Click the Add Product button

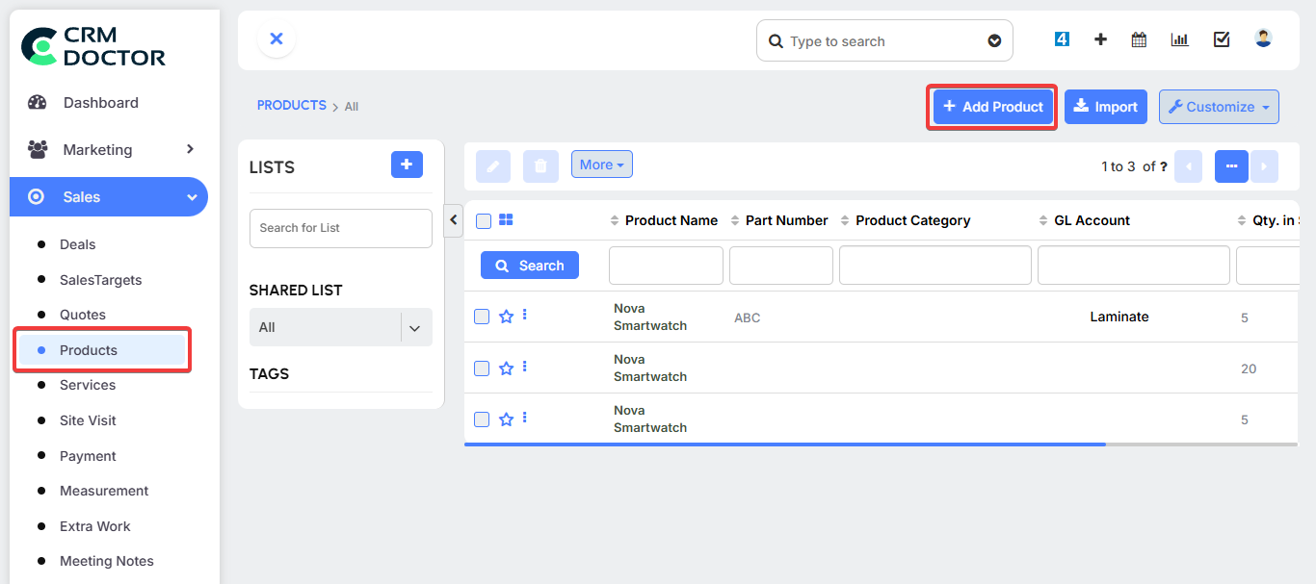pyautogui.click(x=992, y=107)
